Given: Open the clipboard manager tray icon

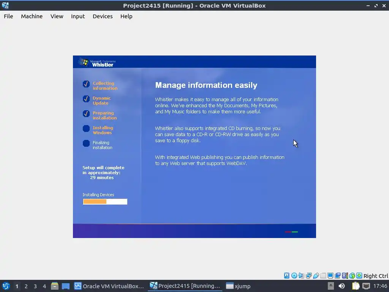Looking at the screenshot, I should [356, 286].
